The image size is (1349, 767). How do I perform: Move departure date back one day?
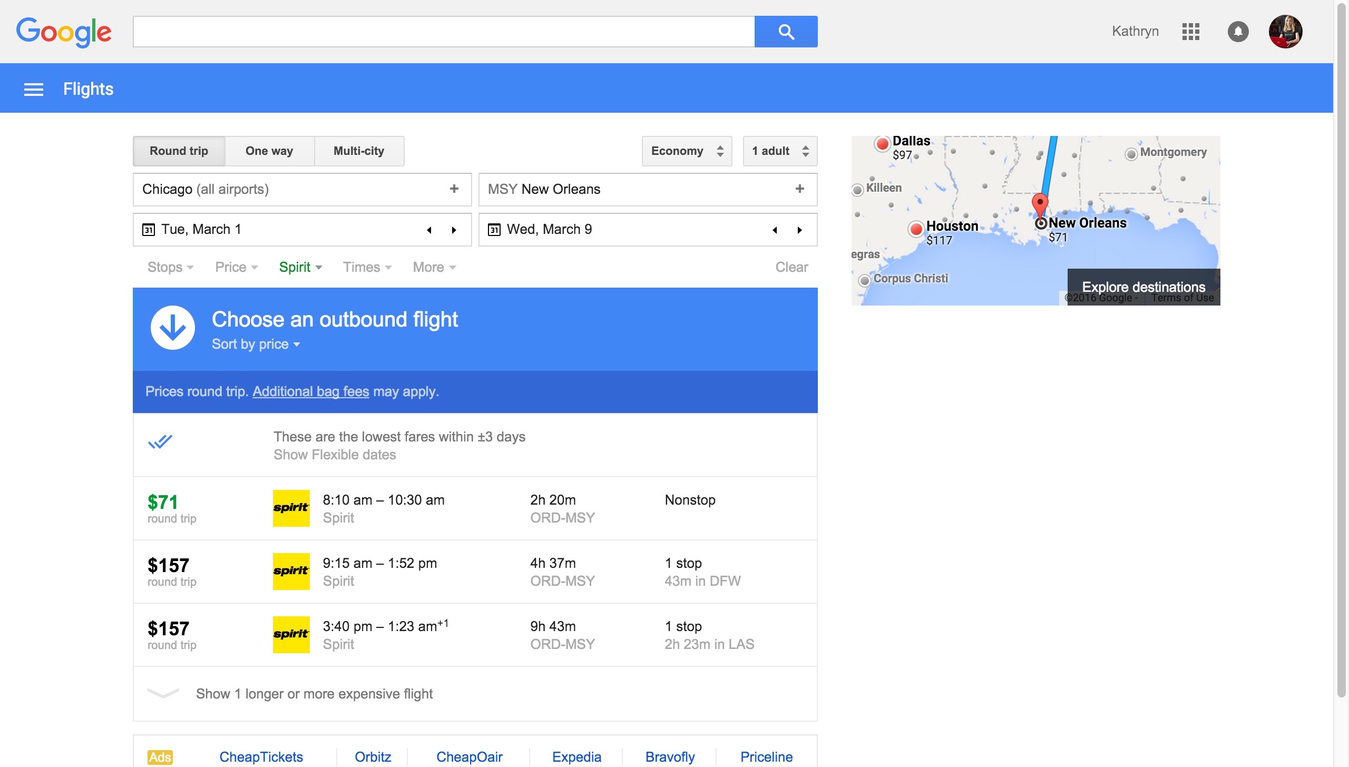pos(429,230)
